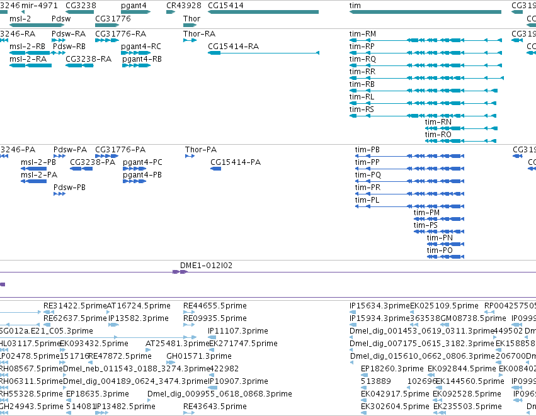Click the pgant4 gene arrow
This screenshot has height=416, width=536.
pyautogui.click(x=135, y=12)
